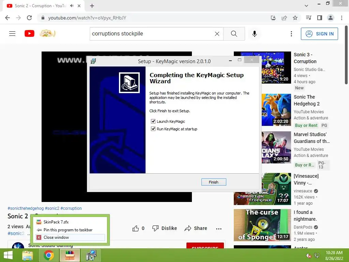Select Close window in taskbar jump list
The image size is (349, 262).
pyautogui.click(x=70, y=237)
